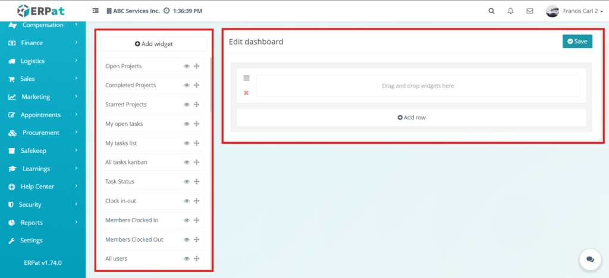Expand the Marketing sidebar menu
The width and height of the screenshot is (609, 278).
[x=43, y=97]
